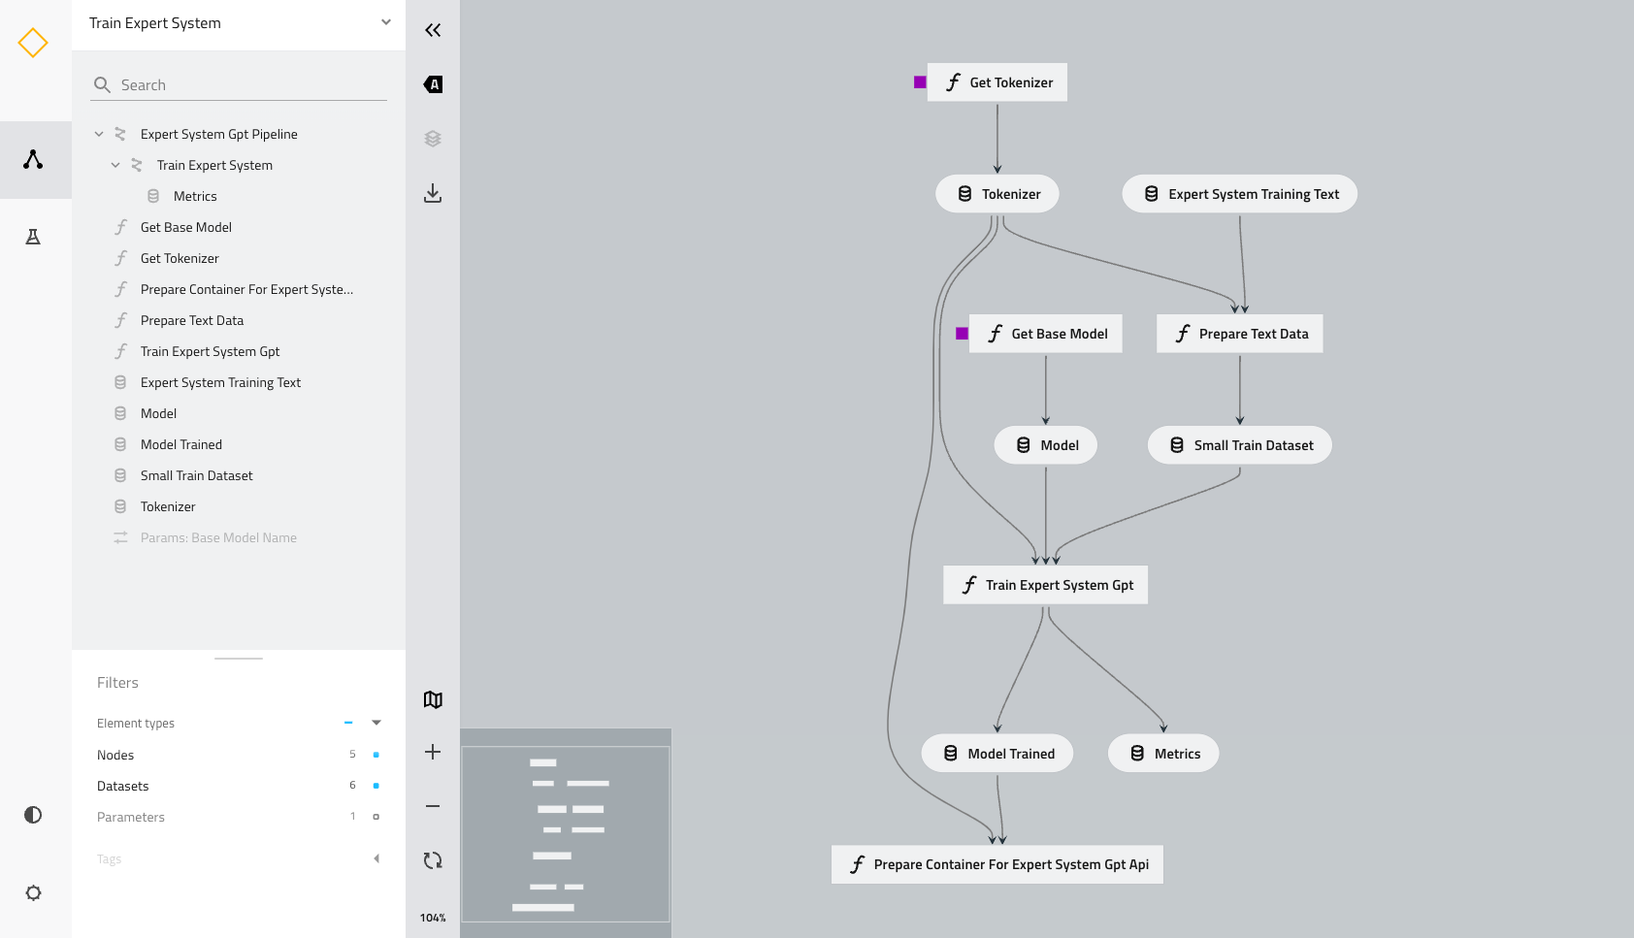
Task: Click the Prepare Text Data graph node
Action: coord(1240,334)
